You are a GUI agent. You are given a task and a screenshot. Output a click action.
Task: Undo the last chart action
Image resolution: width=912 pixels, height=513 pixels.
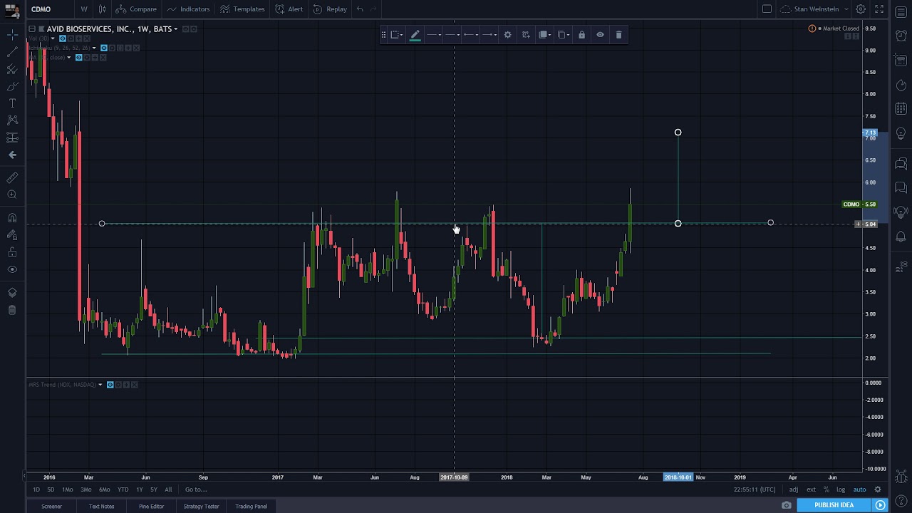[x=360, y=9]
